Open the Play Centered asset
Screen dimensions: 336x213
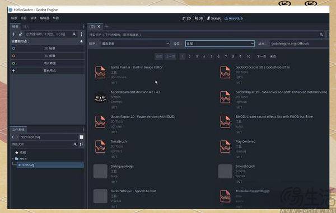coord(245,141)
